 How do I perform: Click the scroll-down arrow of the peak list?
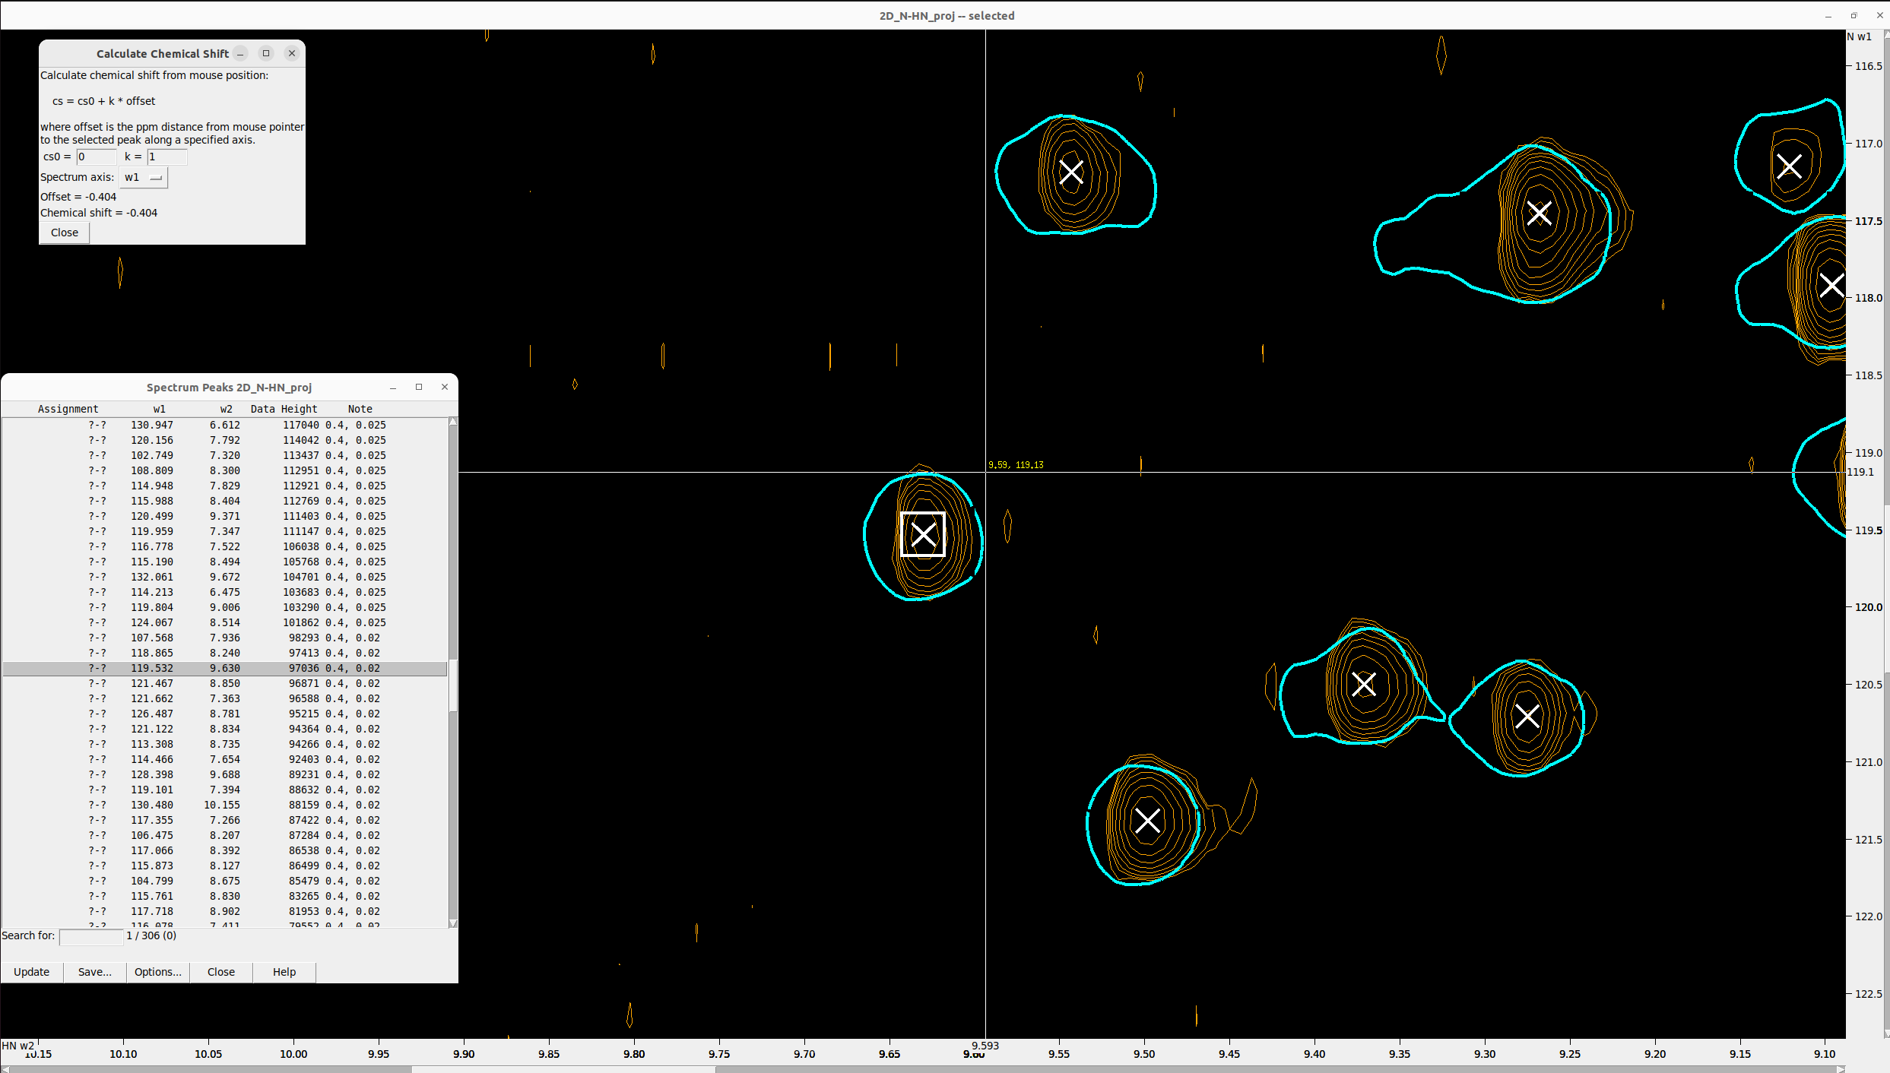coord(453,923)
